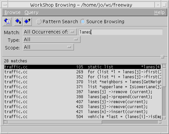Viewport: 169px width, 134px height.
Task: Click the search text field containing lanes
Action: pyautogui.click(x=121, y=32)
